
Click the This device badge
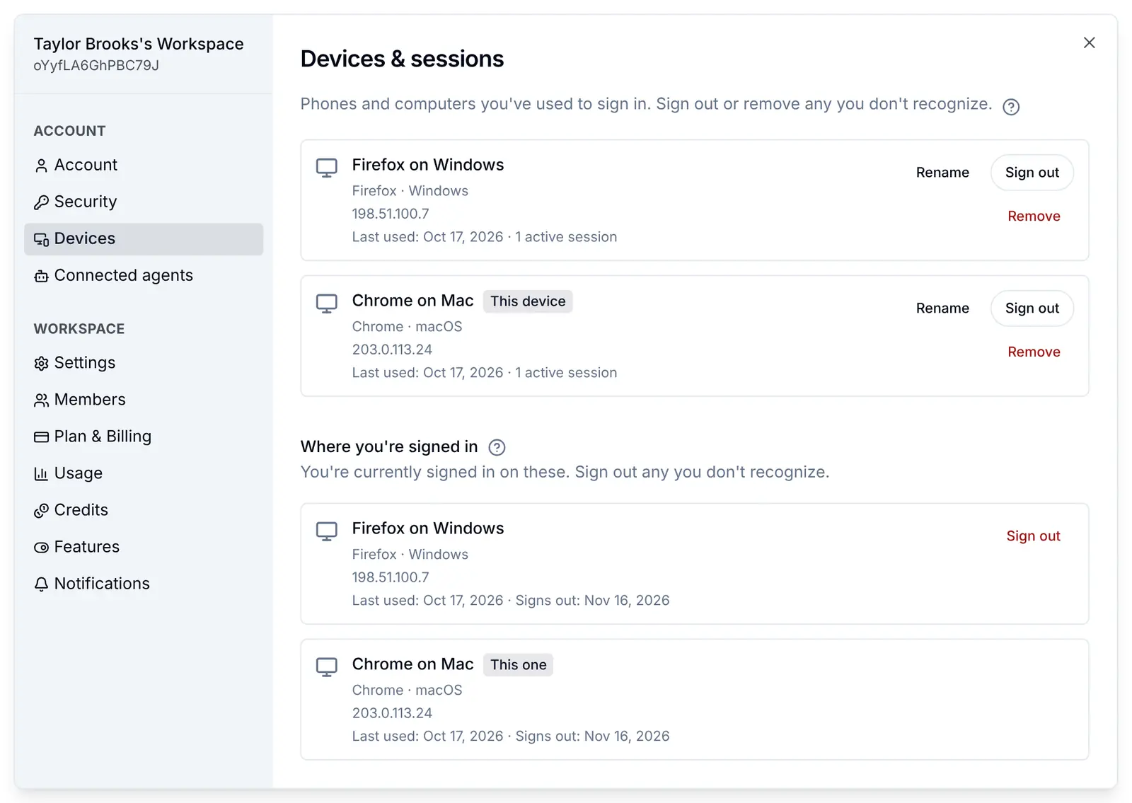528,301
